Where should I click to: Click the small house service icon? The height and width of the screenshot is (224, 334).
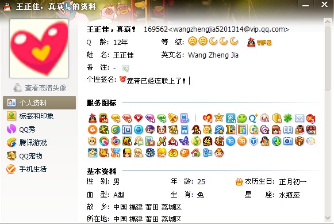[x=196, y=153]
